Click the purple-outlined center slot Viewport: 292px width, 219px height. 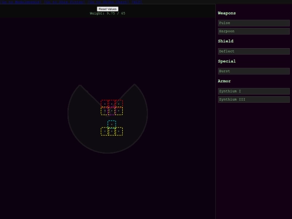(x=112, y=111)
